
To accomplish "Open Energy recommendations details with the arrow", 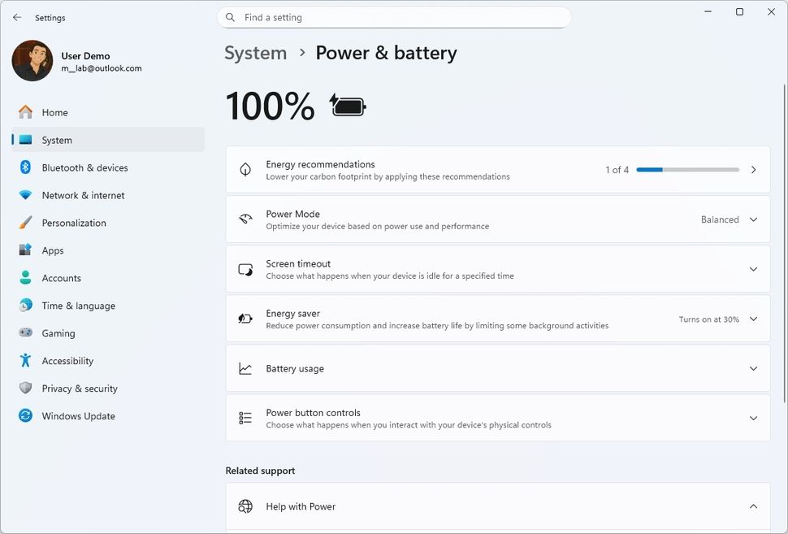I will coord(753,169).
